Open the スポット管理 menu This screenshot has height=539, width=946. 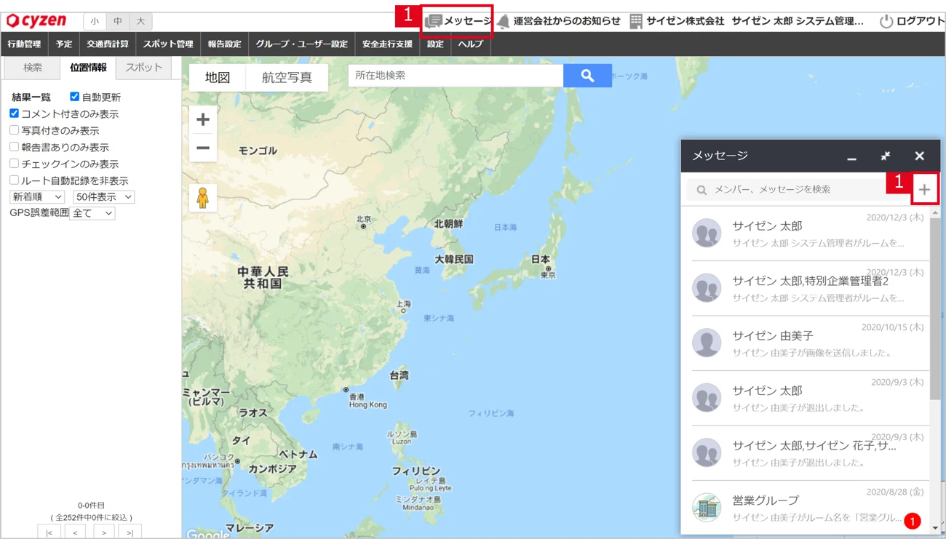click(168, 44)
